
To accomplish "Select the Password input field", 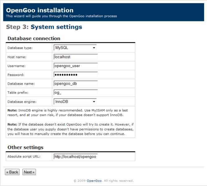I will [76, 75].
